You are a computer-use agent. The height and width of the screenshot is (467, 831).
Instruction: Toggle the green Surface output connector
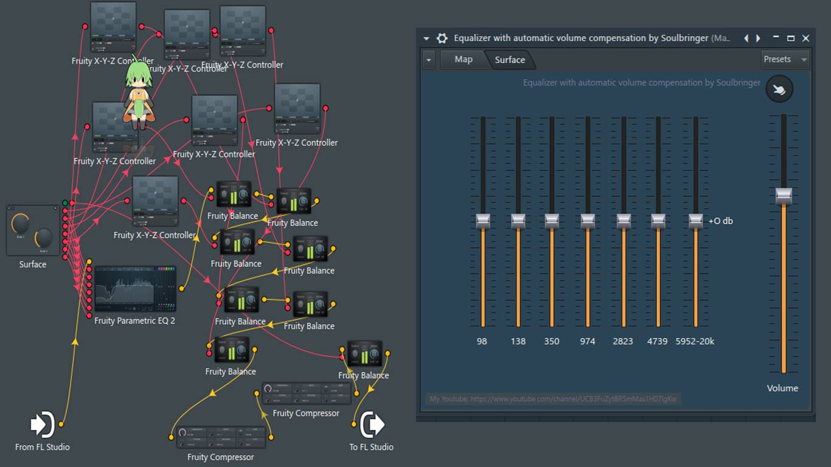pos(65,203)
